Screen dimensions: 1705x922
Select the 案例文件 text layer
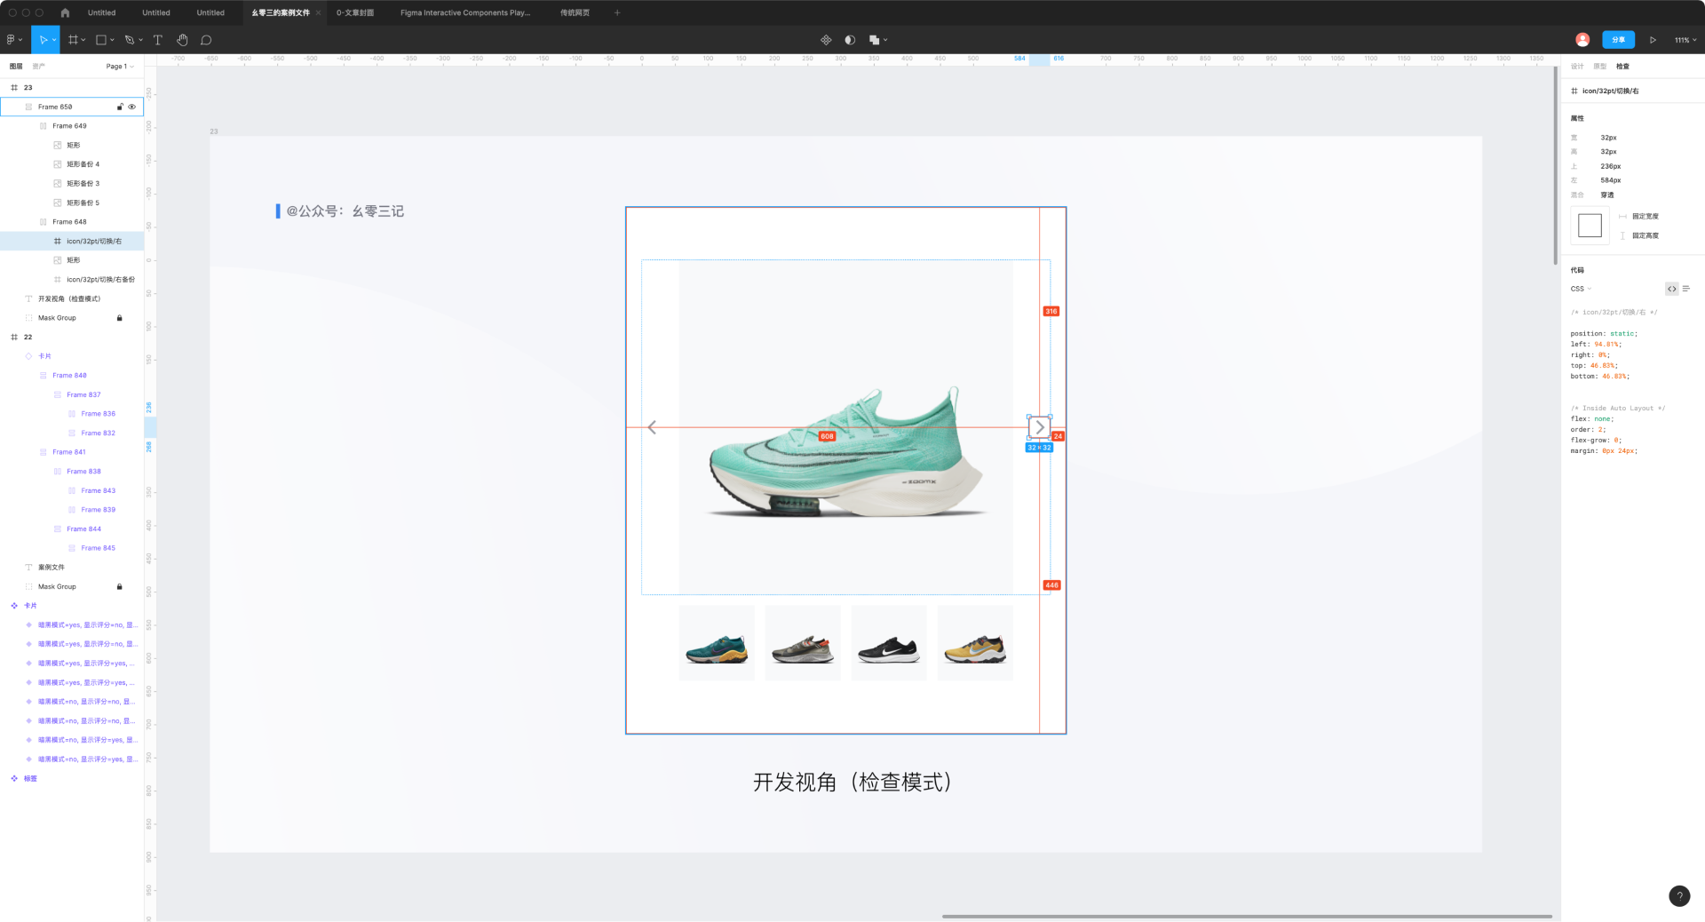pos(72,568)
